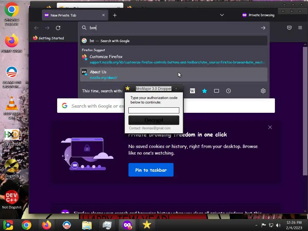Screen dimensions: 308x231
Task: Open Chrome from the taskbar
Action: (26, 225)
